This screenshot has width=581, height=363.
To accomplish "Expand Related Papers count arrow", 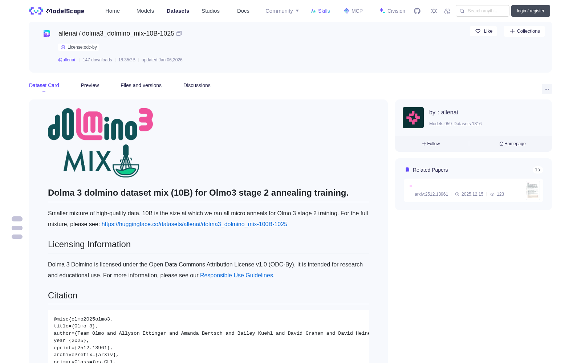I will (538, 170).
